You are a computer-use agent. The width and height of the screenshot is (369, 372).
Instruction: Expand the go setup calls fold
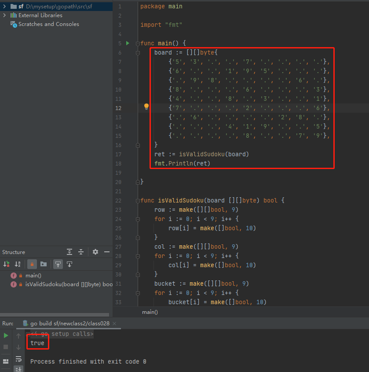(28, 334)
